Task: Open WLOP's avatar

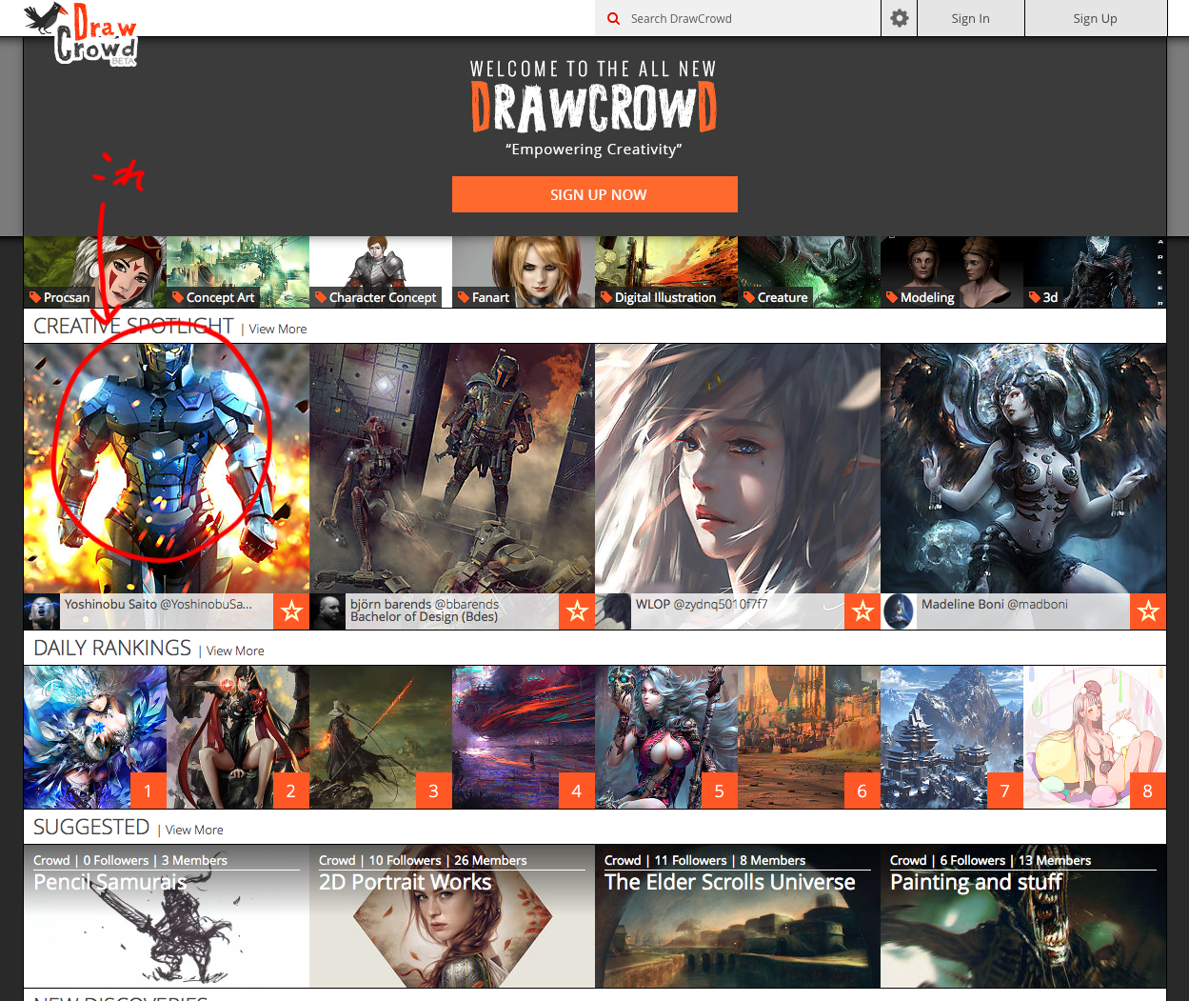Action: coord(613,611)
